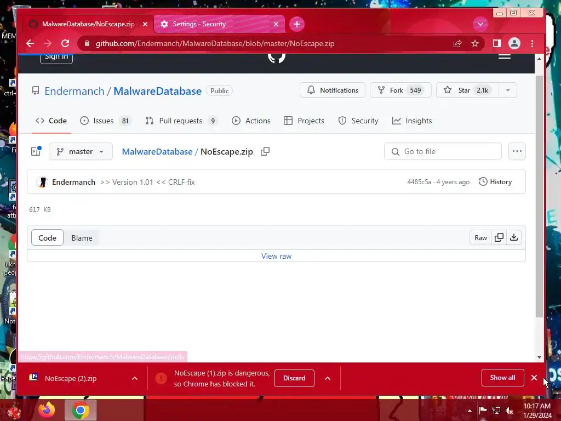Open Endermanch commit author link
This screenshot has width=561, height=421.
pyautogui.click(x=74, y=182)
